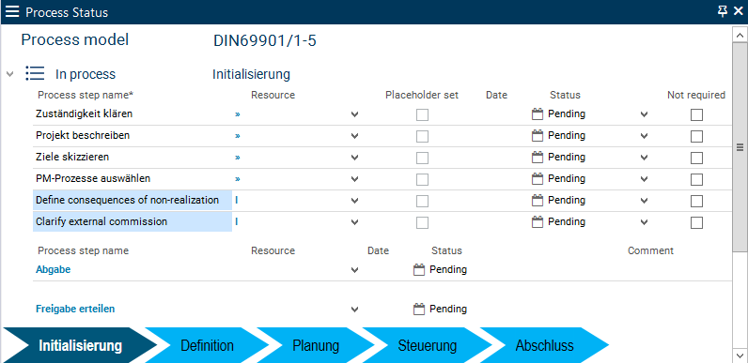Click the calendar icon in Freigabe erteilen row
This screenshot has width=748, height=363.
419,310
